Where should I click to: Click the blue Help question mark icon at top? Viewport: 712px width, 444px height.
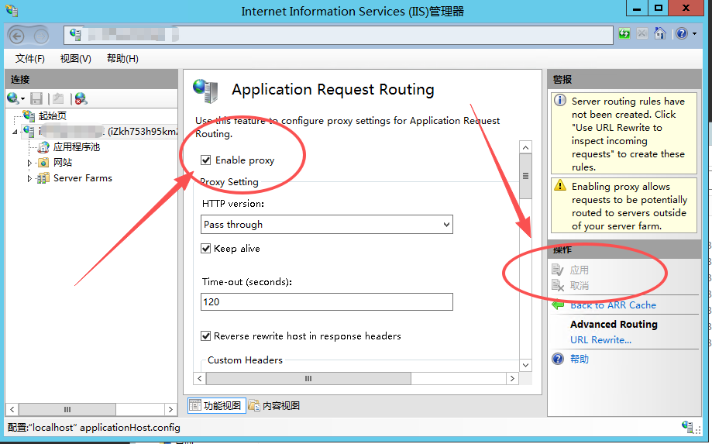pos(682,33)
